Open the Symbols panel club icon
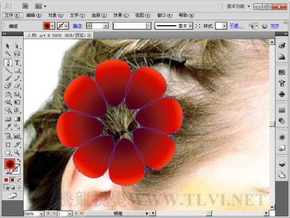 click(x=282, y=94)
